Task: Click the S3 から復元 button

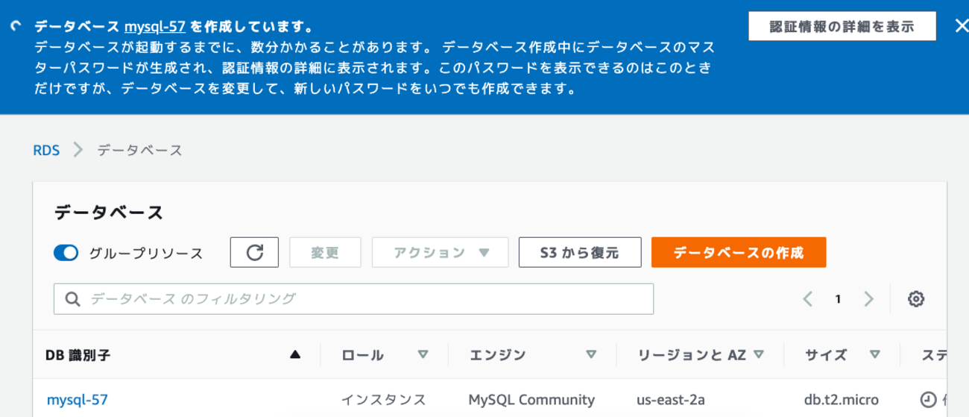Action: 580,252
